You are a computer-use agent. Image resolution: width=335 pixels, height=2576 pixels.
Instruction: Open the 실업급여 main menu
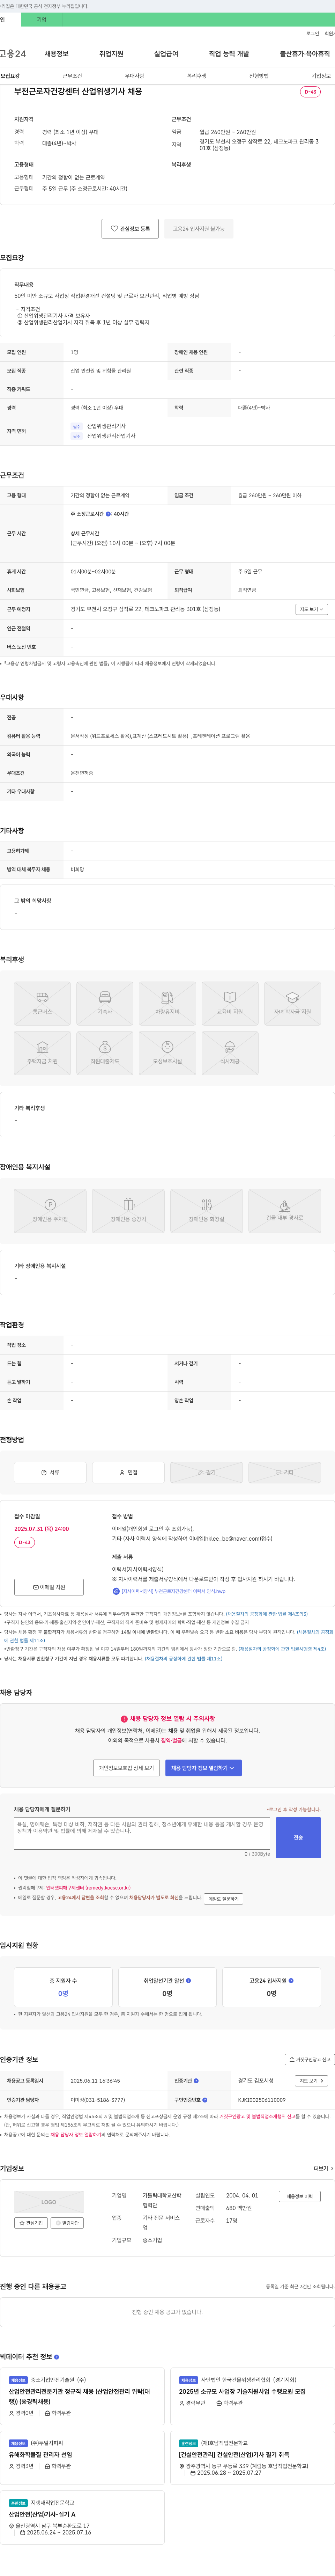click(166, 54)
